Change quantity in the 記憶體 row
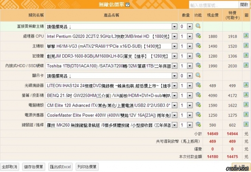 186,56
